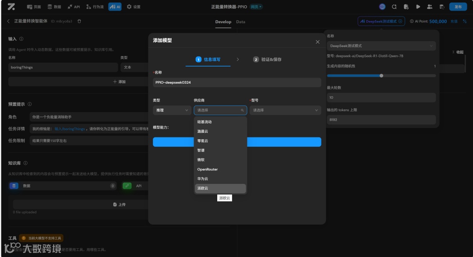The width and height of the screenshot is (473, 257).
Task: Choose 智谱 from supplier list
Action: click(x=220, y=150)
